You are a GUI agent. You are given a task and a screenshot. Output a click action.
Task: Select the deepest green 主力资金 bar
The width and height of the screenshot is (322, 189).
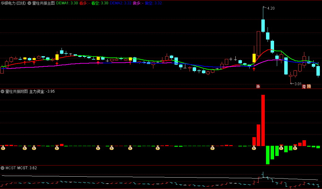(x=268, y=155)
